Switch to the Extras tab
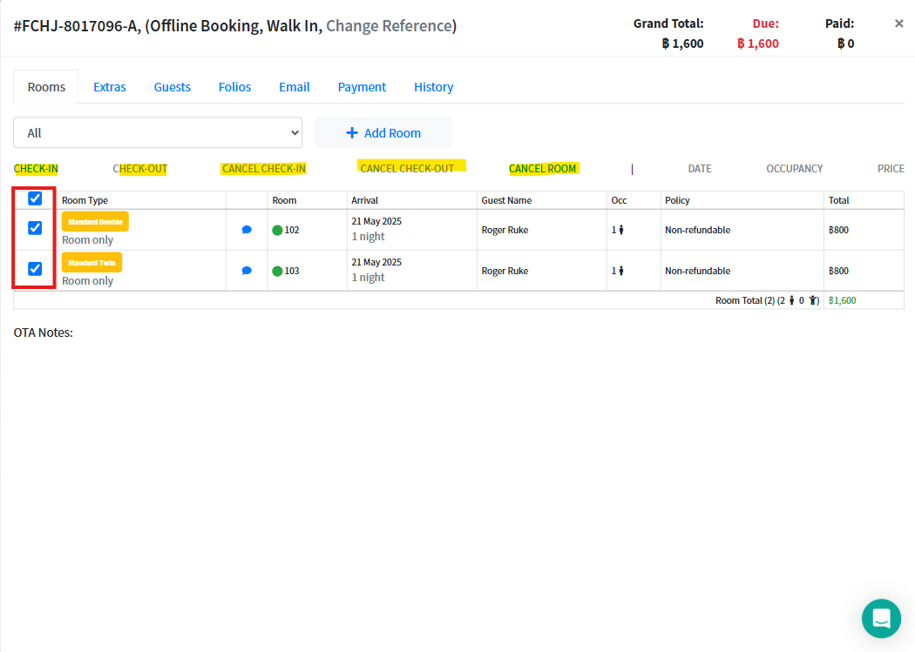 110,87
